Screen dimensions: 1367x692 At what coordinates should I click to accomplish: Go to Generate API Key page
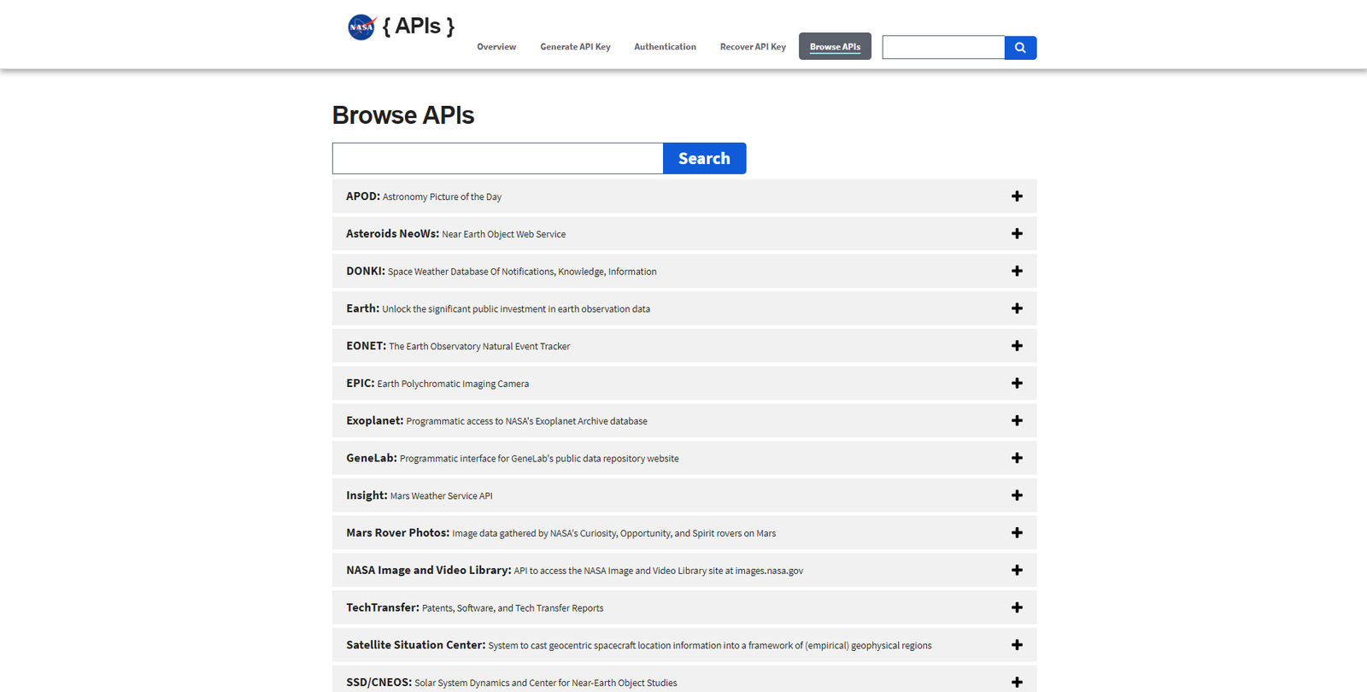click(x=575, y=47)
